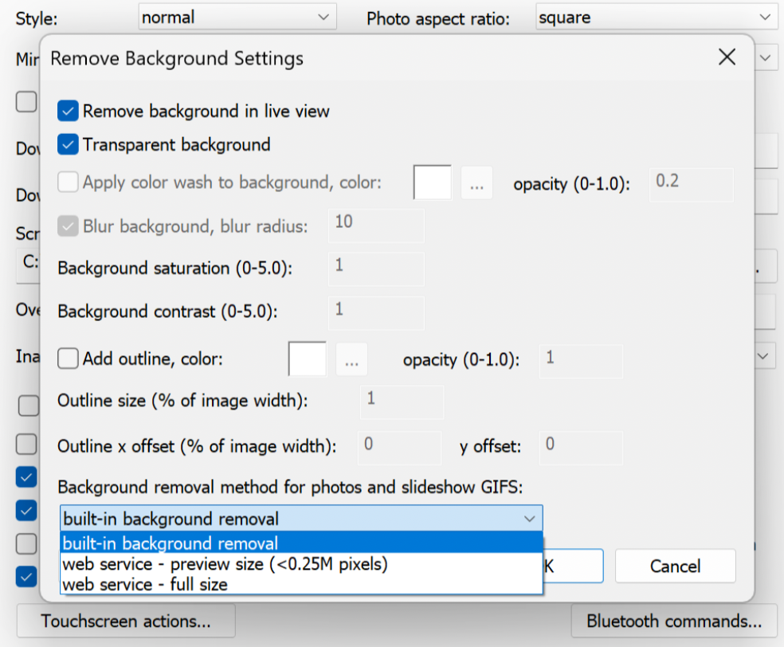Open Bluetooth commands settings
This screenshot has height=647, width=784.
pyautogui.click(x=673, y=621)
